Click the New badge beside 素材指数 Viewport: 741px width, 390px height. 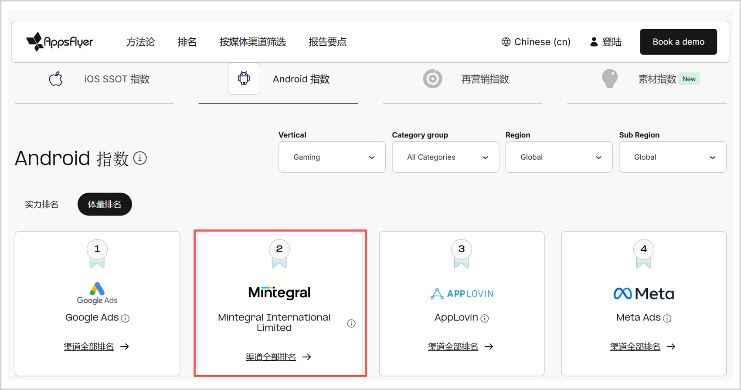(x=689, y=79)
